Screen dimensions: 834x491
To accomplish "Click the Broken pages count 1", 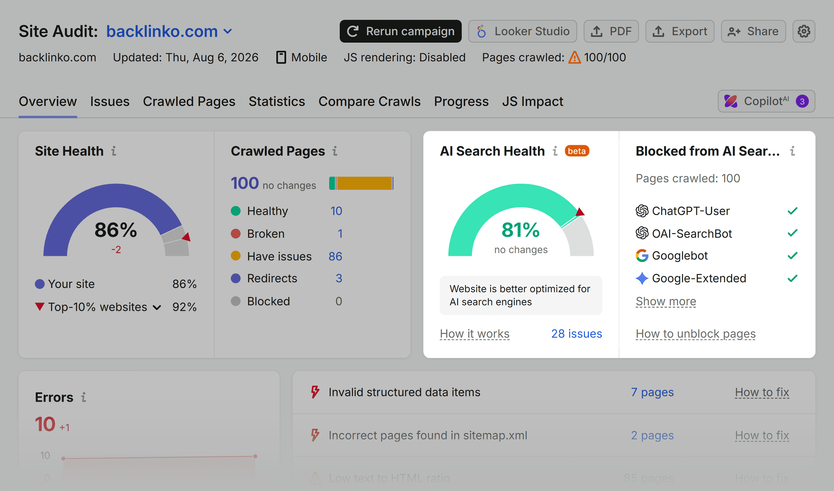I will [340, 233].
